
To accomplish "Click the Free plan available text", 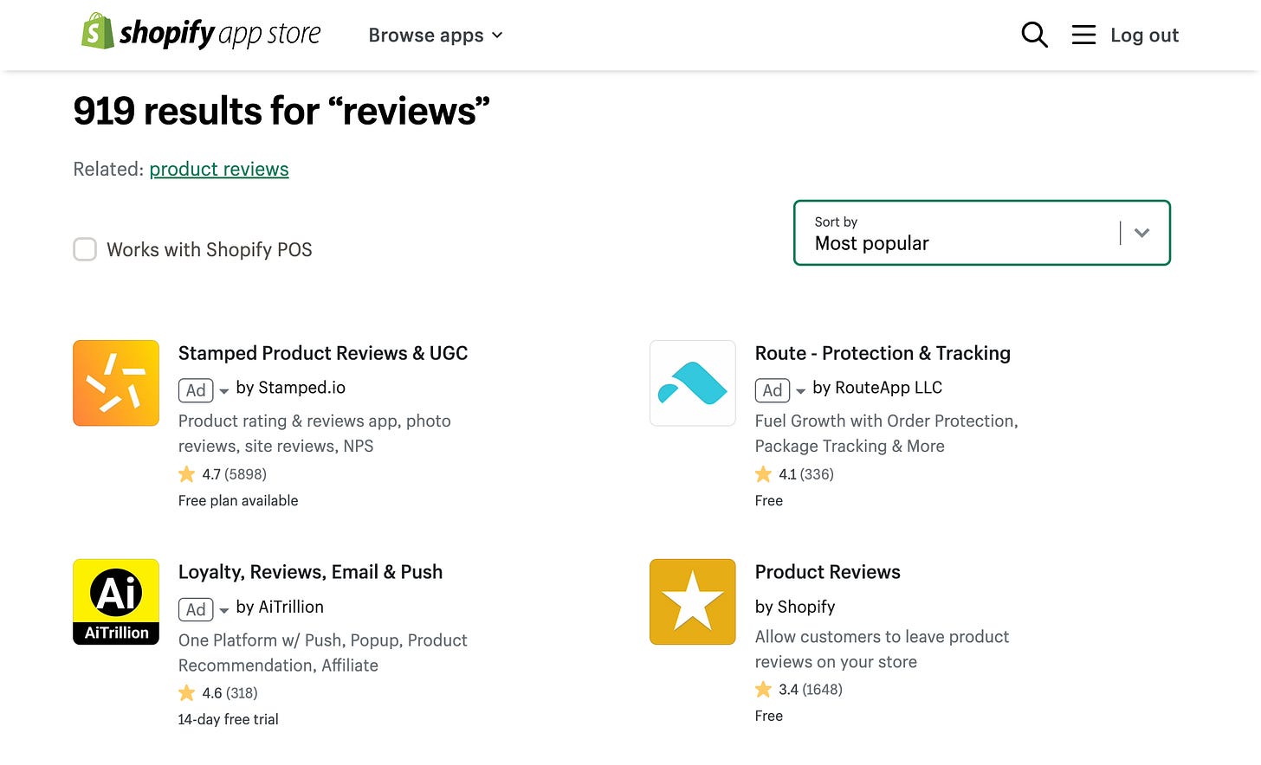I will 238,500.
